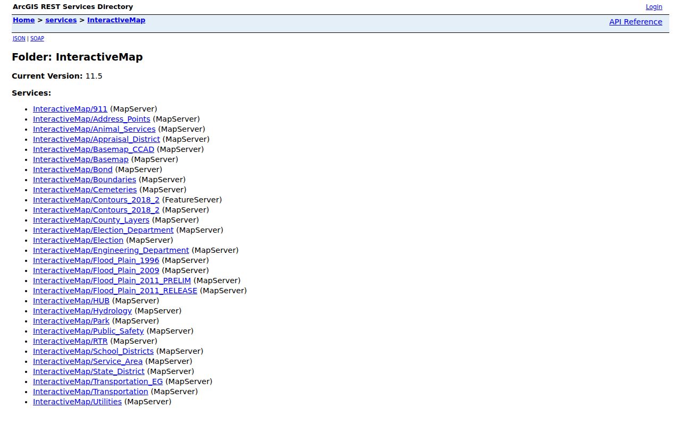
Task: Open the Utilities map service
Action: [77, 402]
